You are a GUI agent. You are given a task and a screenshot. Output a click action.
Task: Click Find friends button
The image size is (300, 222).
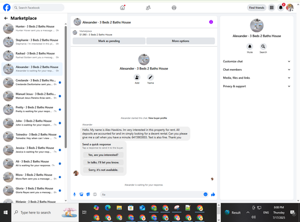click(257, 8)
